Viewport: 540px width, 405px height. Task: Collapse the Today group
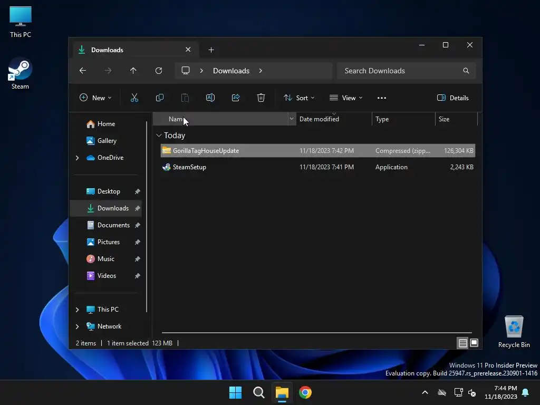point(159,136)
